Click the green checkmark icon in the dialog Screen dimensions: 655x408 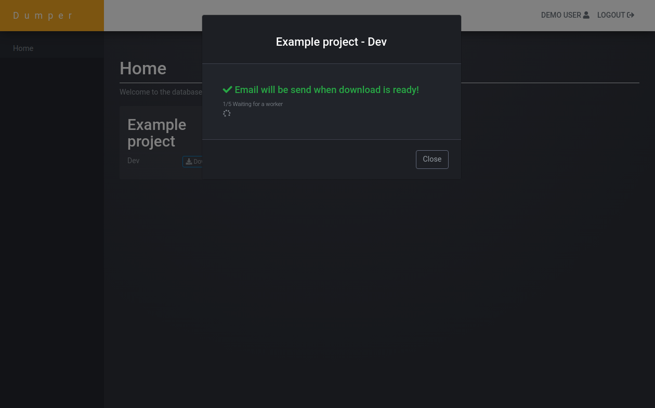point(227,90)
